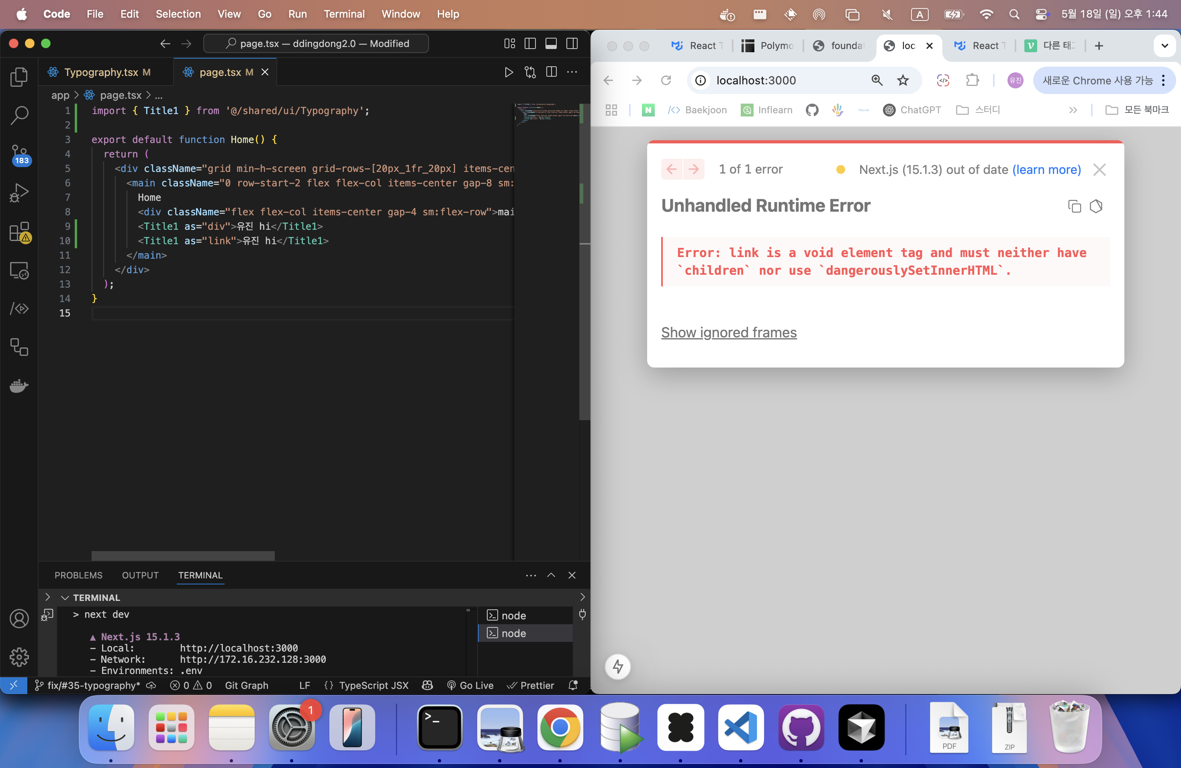
Task: Open the PROBLEMS panel tab
Action: (78, 575)
